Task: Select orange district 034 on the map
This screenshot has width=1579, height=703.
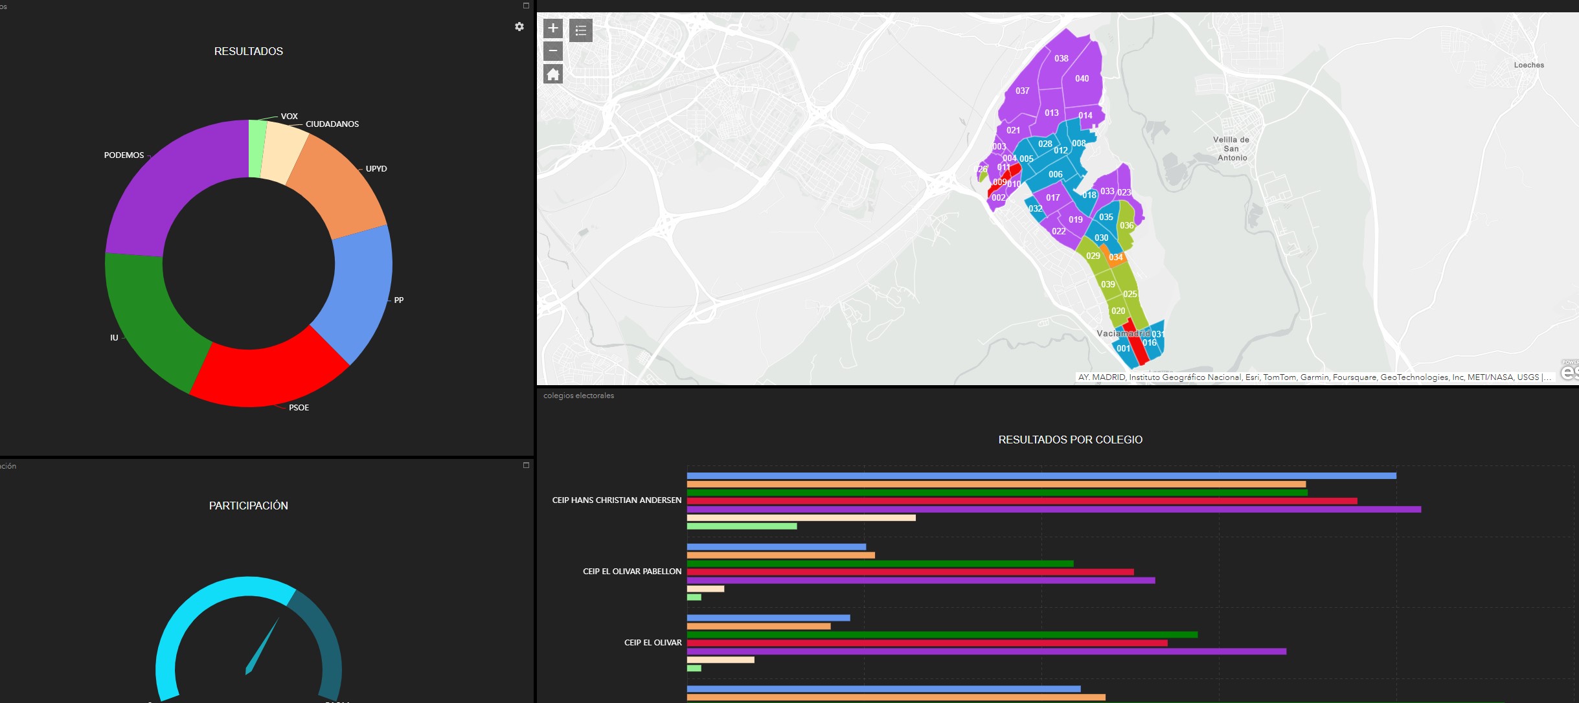Action: point(1116,257)
